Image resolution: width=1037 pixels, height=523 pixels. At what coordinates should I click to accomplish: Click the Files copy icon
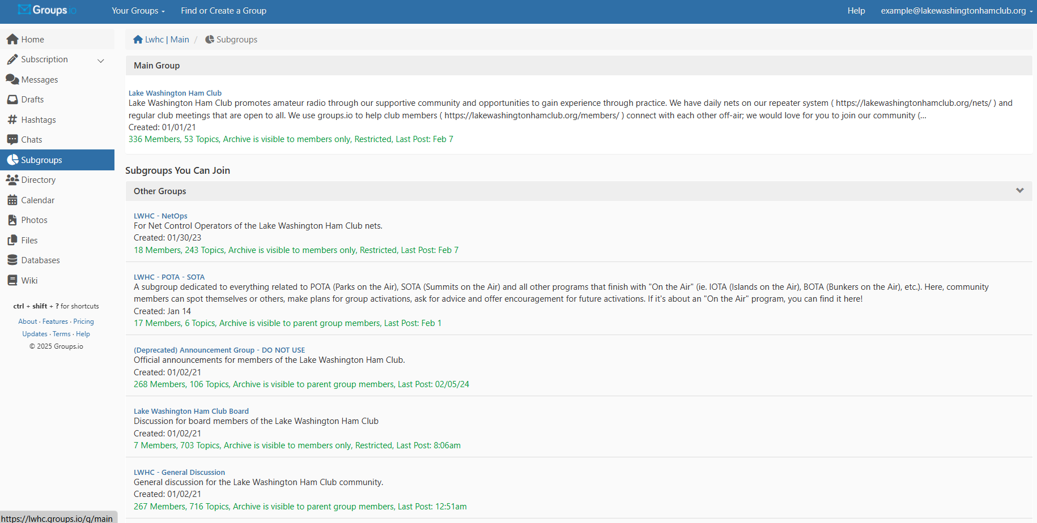coord(12,241)
